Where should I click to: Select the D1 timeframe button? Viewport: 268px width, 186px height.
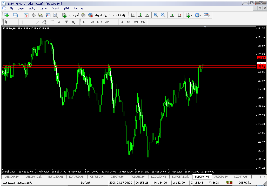(x=129, y=22)
